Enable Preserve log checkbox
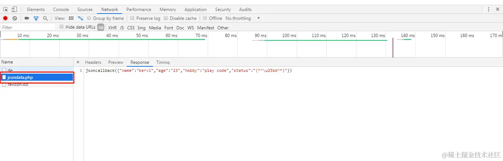This screenshot has height=161, width=503. [x=133, y=18]
